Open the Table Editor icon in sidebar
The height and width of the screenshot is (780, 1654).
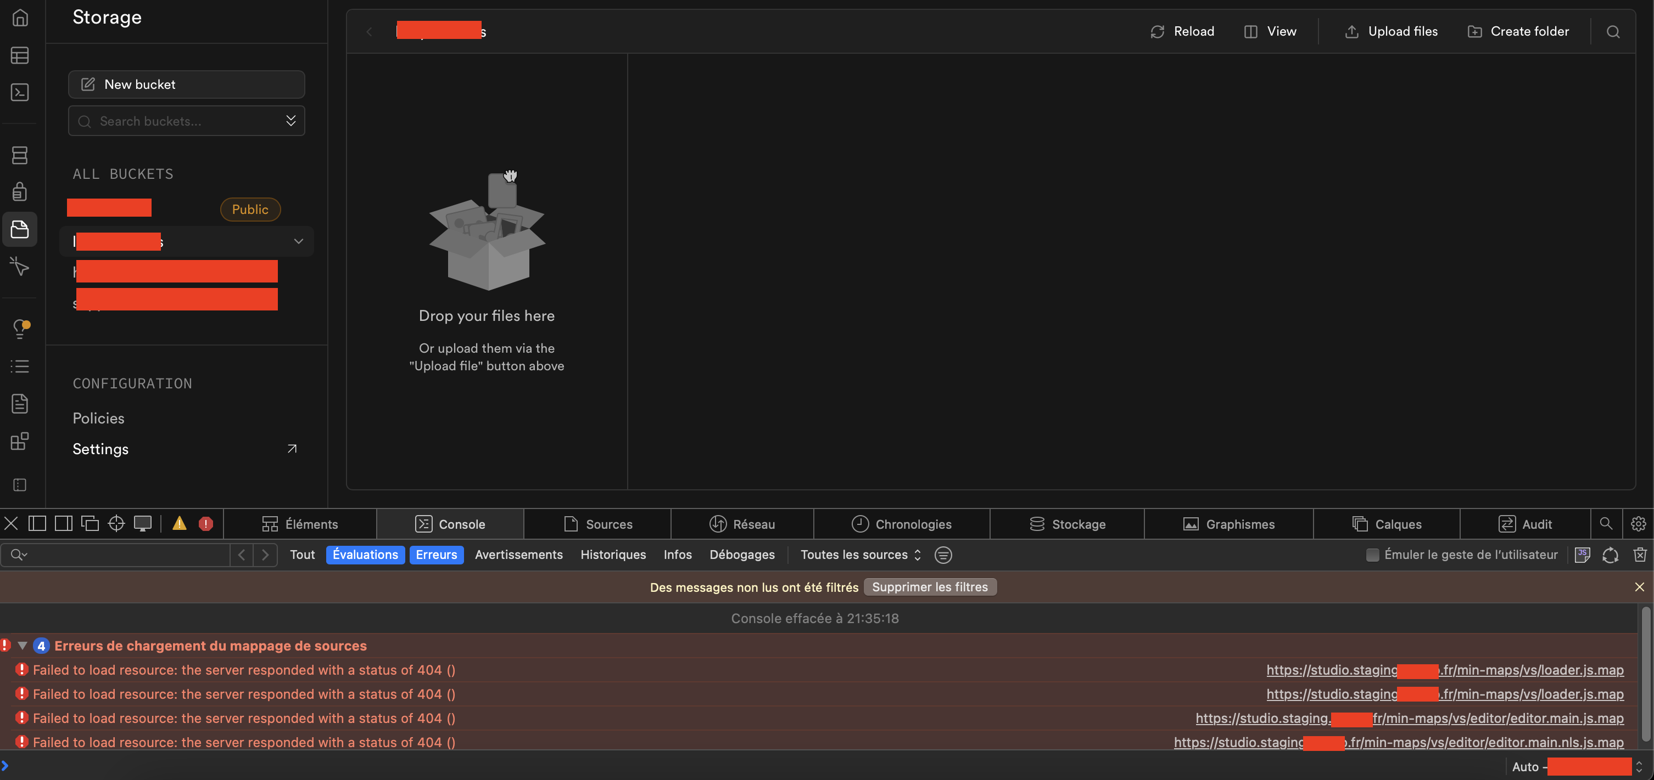20,55
